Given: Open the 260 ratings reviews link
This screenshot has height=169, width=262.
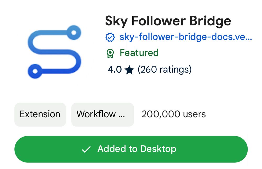Looking at the screenshot, I should [165, 69].
